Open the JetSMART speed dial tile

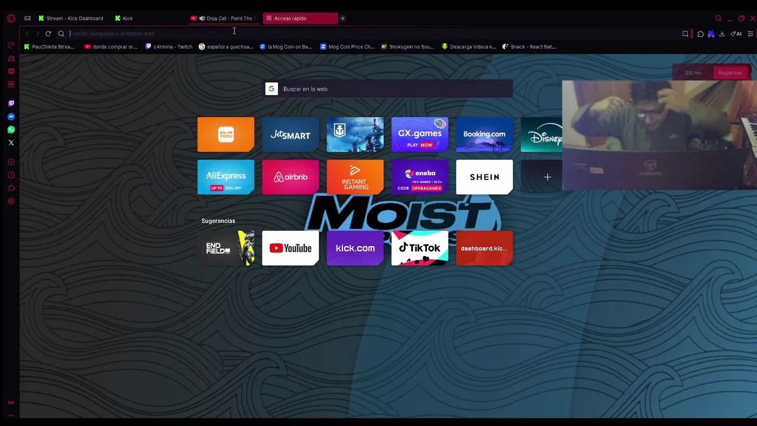tap(290, 134)
